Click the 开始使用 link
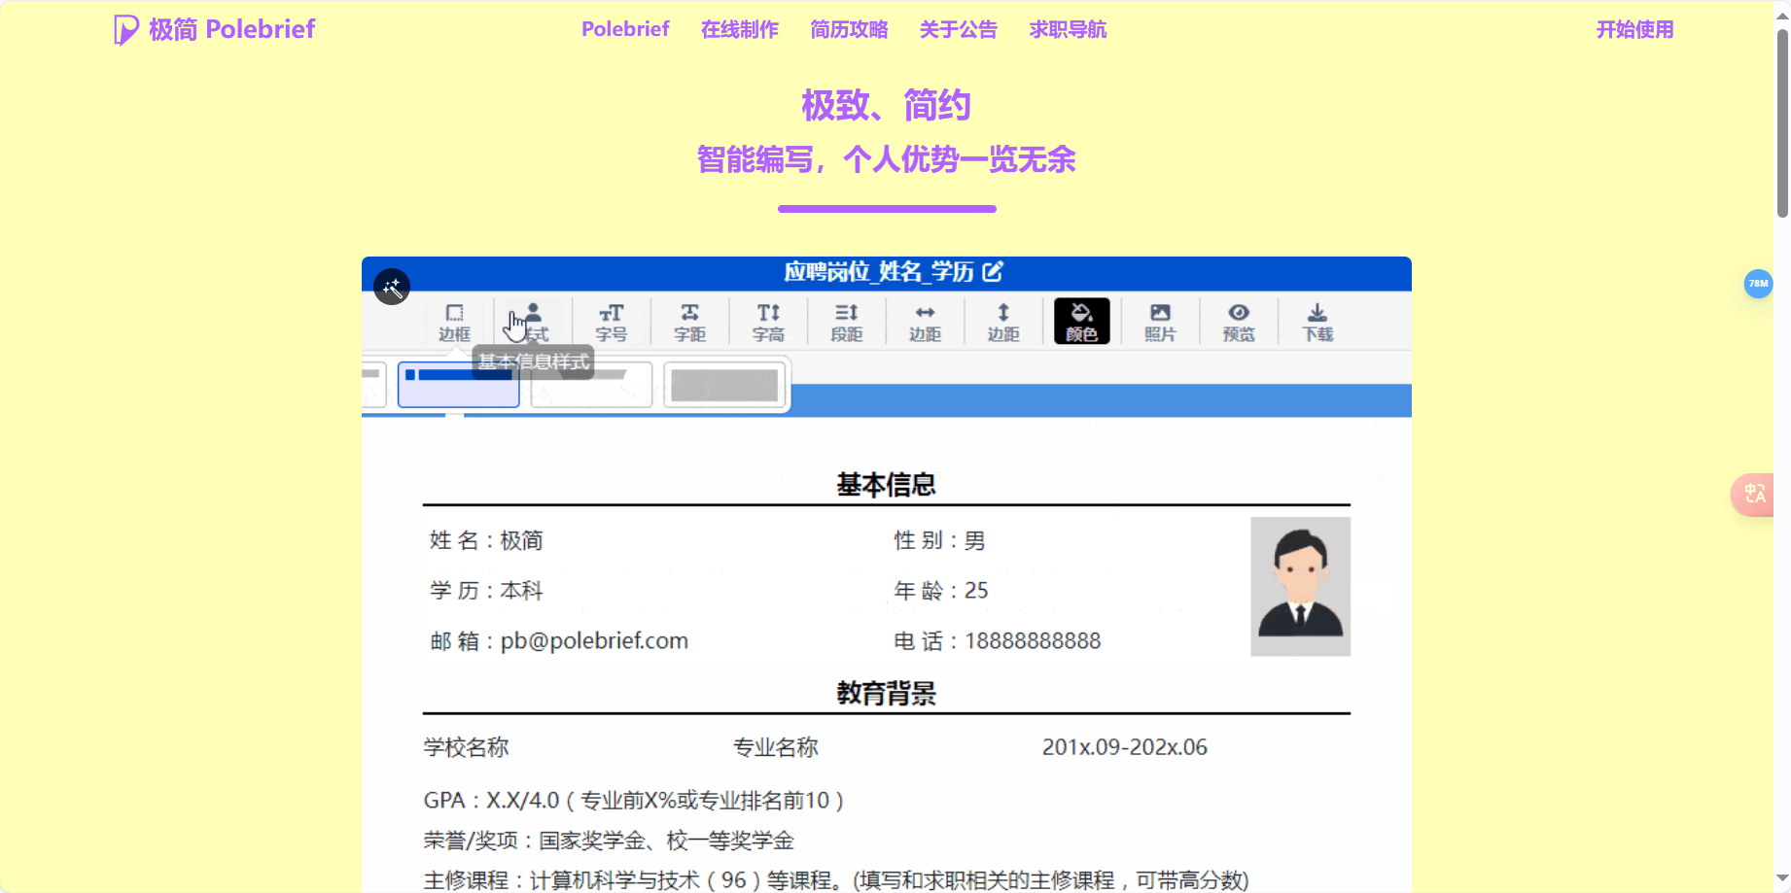Image resolution: width=1791 pixels, height=893 pixels. tap(1634, 29)
